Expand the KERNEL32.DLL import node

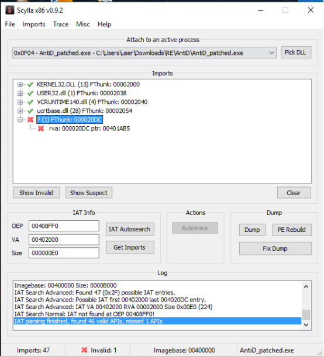click(20, 85)
